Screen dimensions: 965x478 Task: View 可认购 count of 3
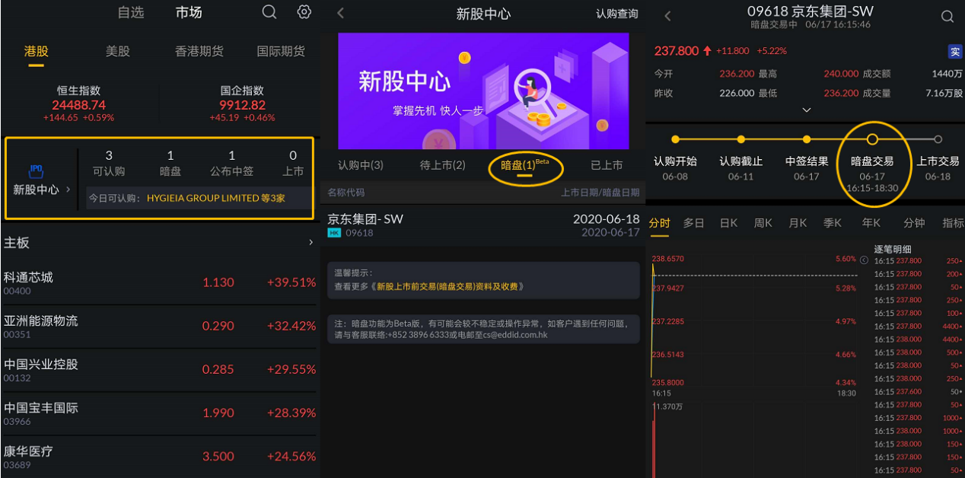click(109, 164)
